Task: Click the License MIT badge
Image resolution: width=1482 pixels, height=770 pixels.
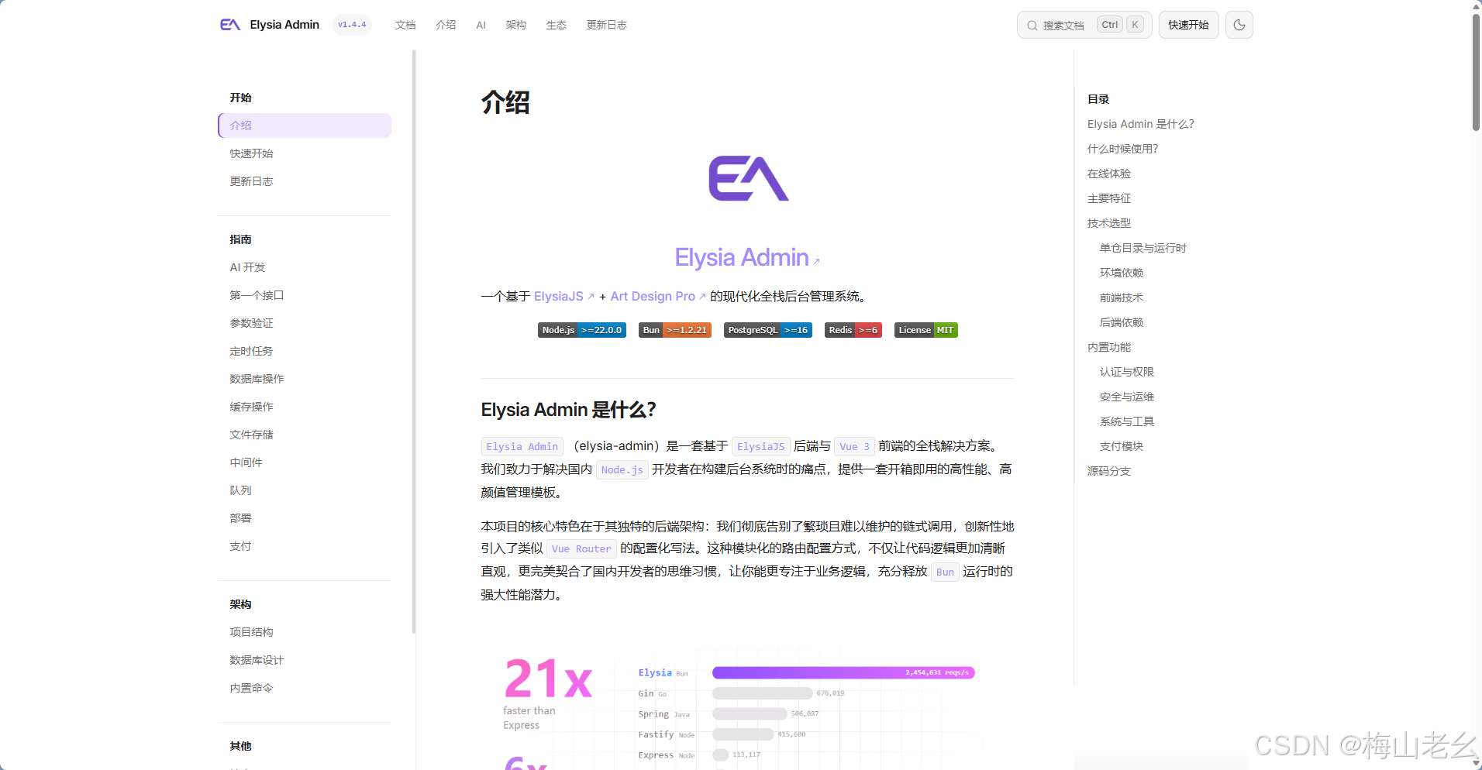Action: coord(926,330)
